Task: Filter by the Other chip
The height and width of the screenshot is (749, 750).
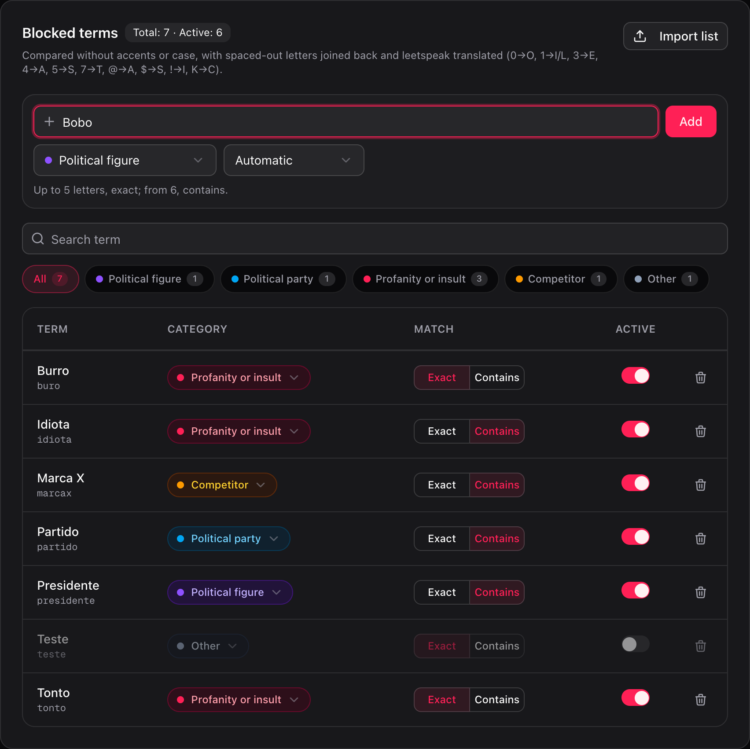Action: (666, 279)
